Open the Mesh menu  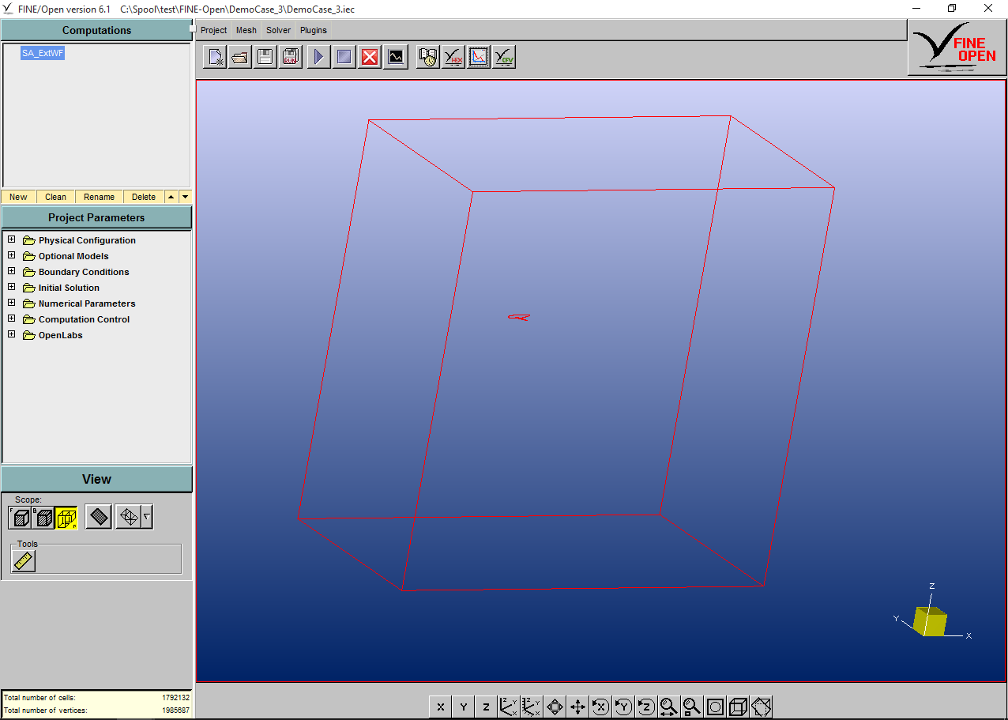246,30
